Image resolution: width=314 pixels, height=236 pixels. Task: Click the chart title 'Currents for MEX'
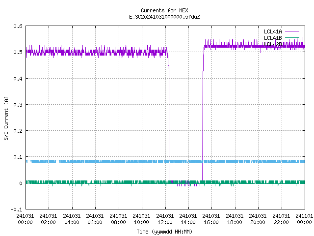tap(164, 10)
